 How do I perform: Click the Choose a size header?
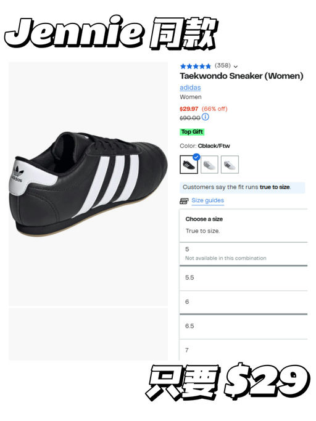click(x=204, y=219)
